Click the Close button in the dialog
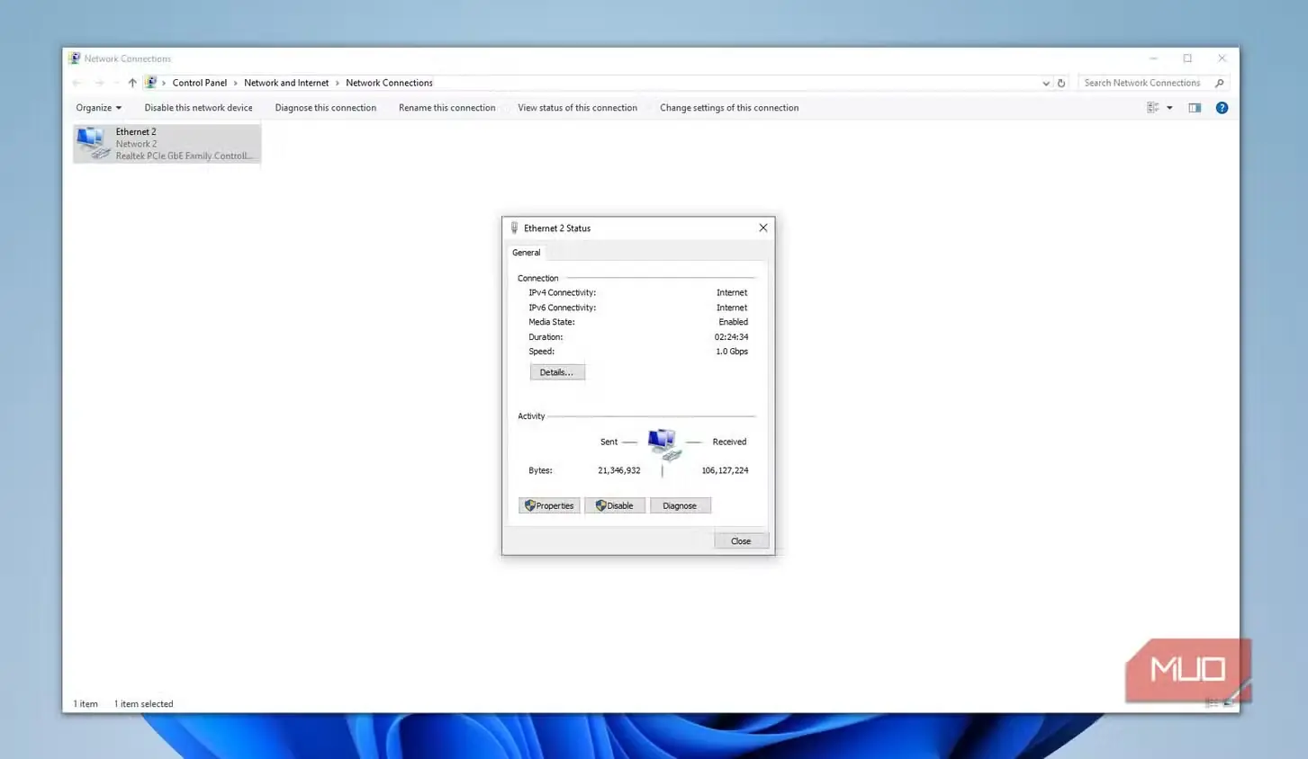 coord(741,540)
